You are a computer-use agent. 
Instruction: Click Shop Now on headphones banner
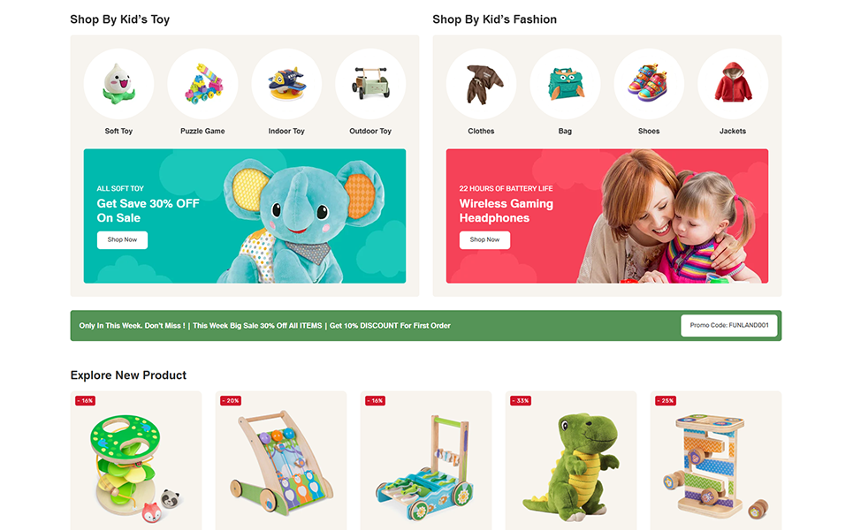click(x=484, y=239)
